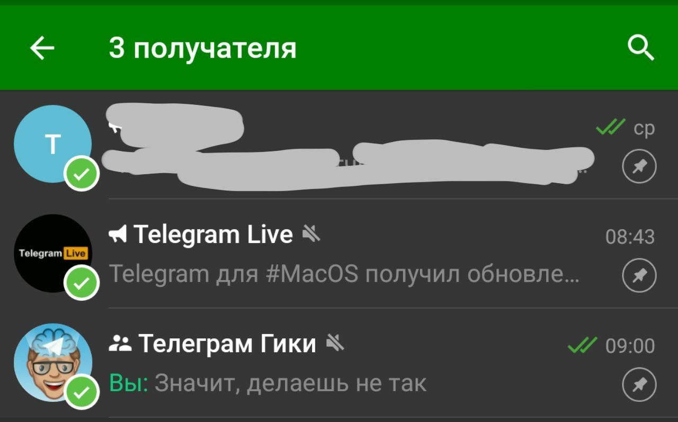Click the read double-check marks beside 09:00

click(x=582, y=345)
